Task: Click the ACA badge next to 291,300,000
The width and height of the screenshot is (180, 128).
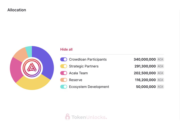Action: pyautogui.click(x=160, y=66)
